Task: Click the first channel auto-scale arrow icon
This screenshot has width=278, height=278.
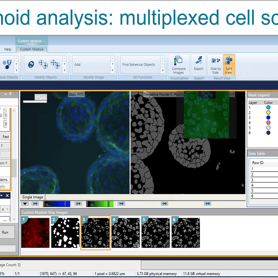Action: tap(35, 203)
